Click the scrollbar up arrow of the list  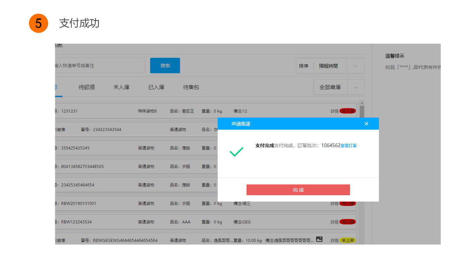[362, 103]
